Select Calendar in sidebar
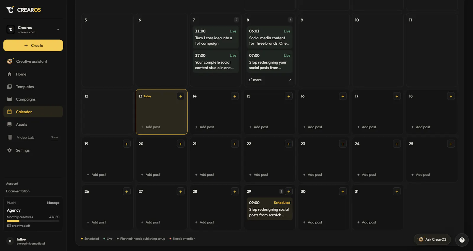Viewport: 473px width, 251px height. pos(33,112)
